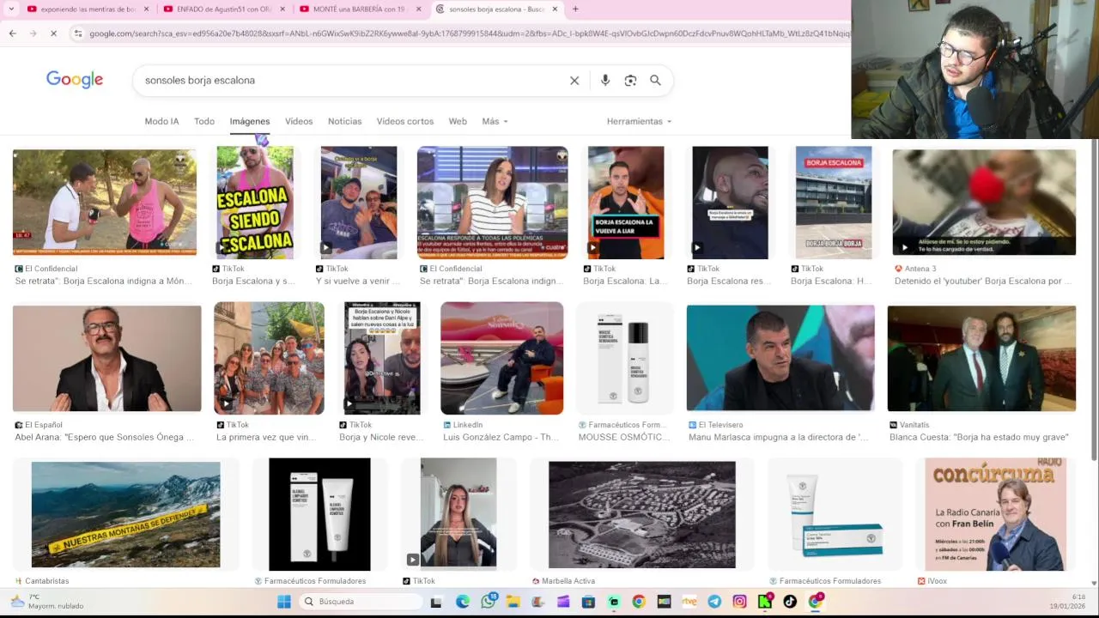1099x618 pixels.
Task: Go back with browser back arrow
Action: (12, 33)
